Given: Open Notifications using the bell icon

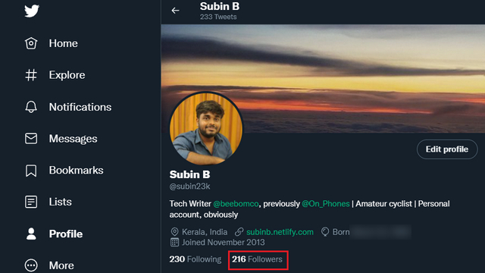Looking at the screenshot, I should [x=31, y=107].
